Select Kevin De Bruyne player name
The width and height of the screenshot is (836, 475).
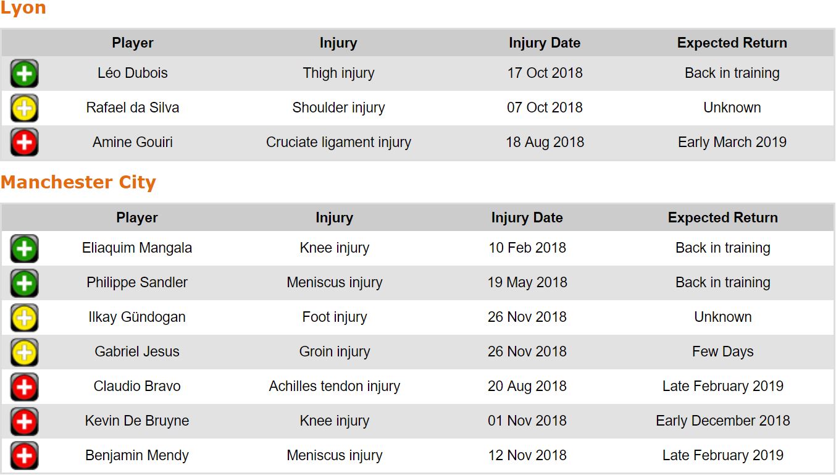coord(137,421)
